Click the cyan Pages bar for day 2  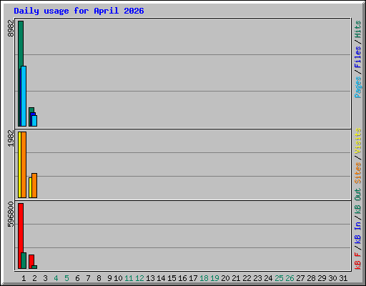pyautogui.click(x=34, y=121)
